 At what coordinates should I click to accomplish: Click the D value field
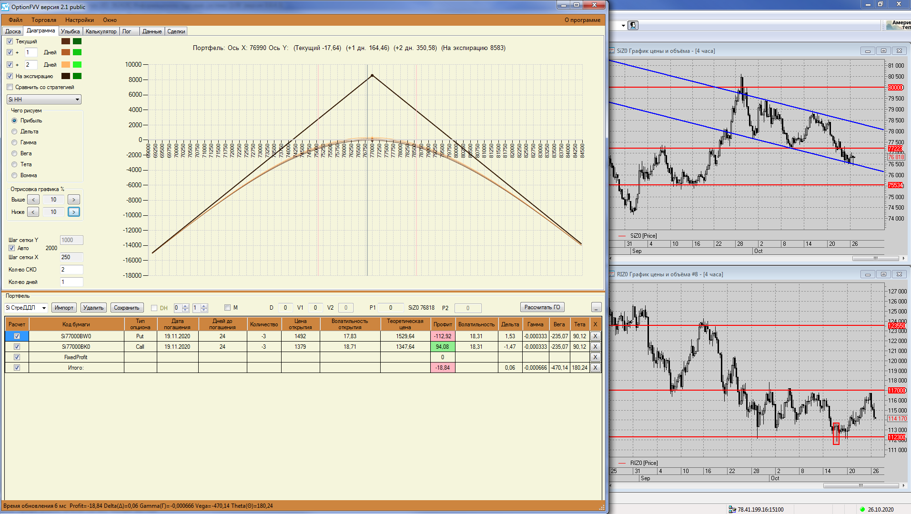(x=285, y=308)
